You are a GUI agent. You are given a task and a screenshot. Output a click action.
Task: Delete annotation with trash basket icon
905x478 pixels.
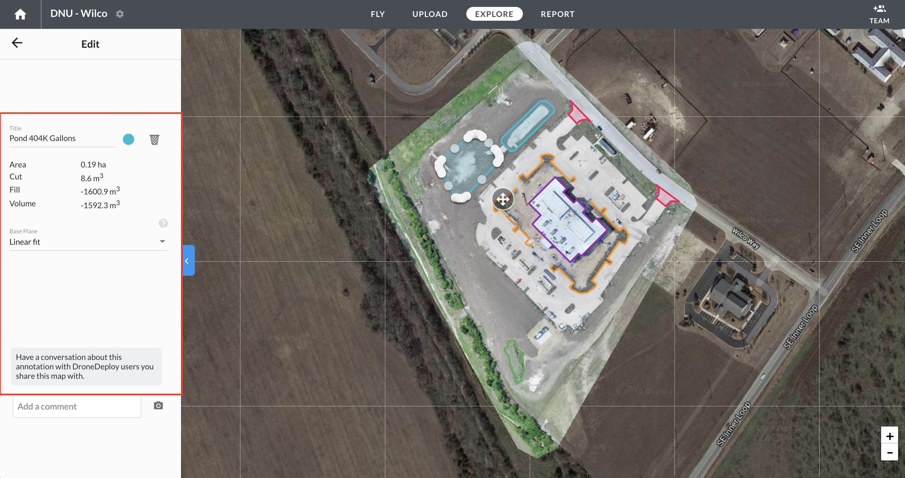(154, 139)
